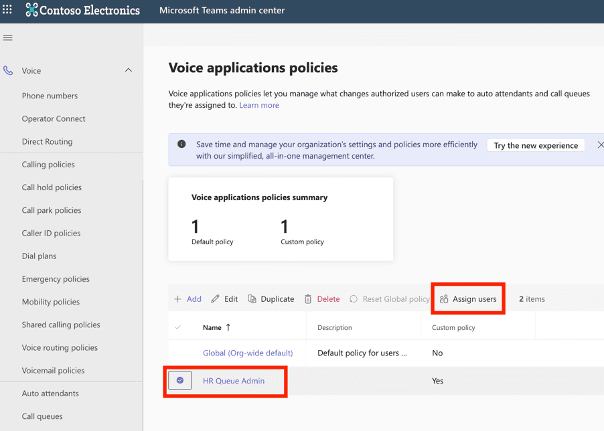Image resolution: width=604 pixels, height=431 pixels.
Task: Open Voice routing policies
Action: (60, 347)
